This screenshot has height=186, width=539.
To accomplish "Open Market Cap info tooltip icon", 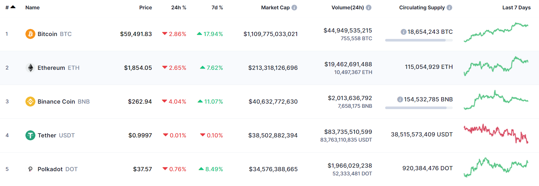I will (294, 7).
